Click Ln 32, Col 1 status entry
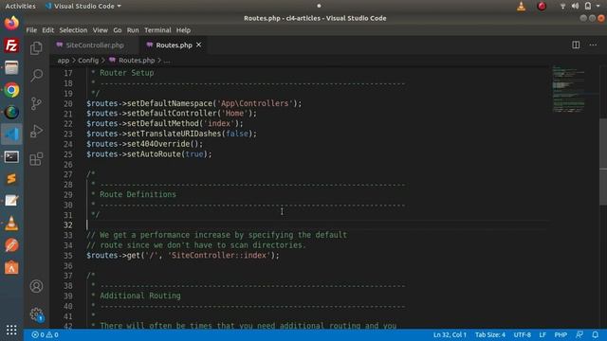The image size is (607, 341). click(x=450, y=334)
